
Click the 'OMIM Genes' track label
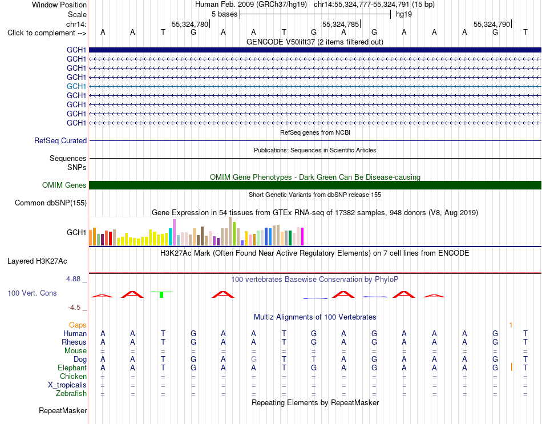click(64, 185)
